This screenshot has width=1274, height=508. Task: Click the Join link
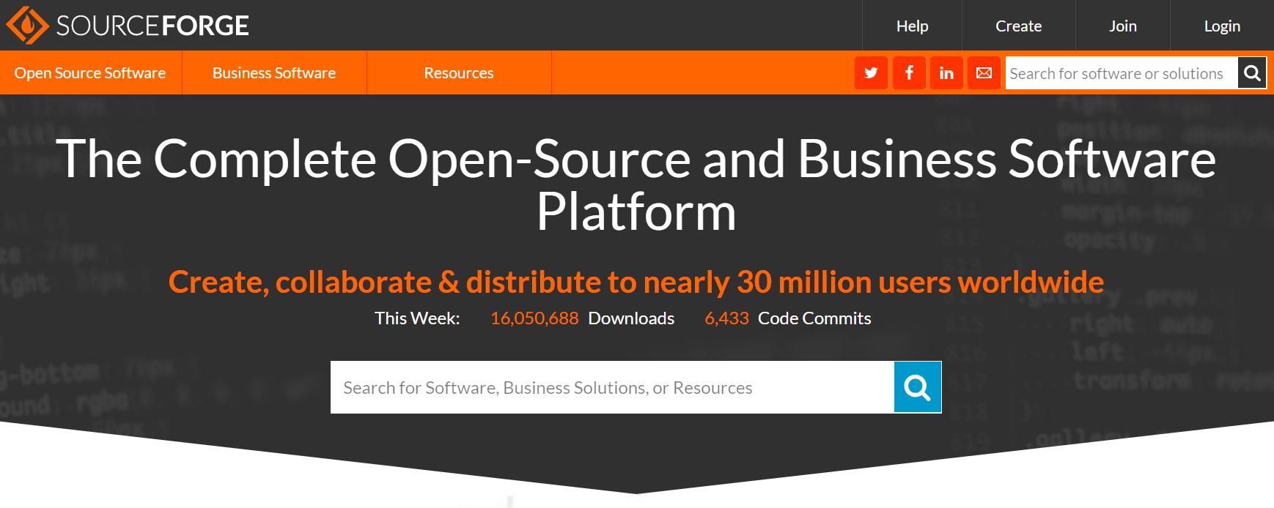(x=1122, y=26)
